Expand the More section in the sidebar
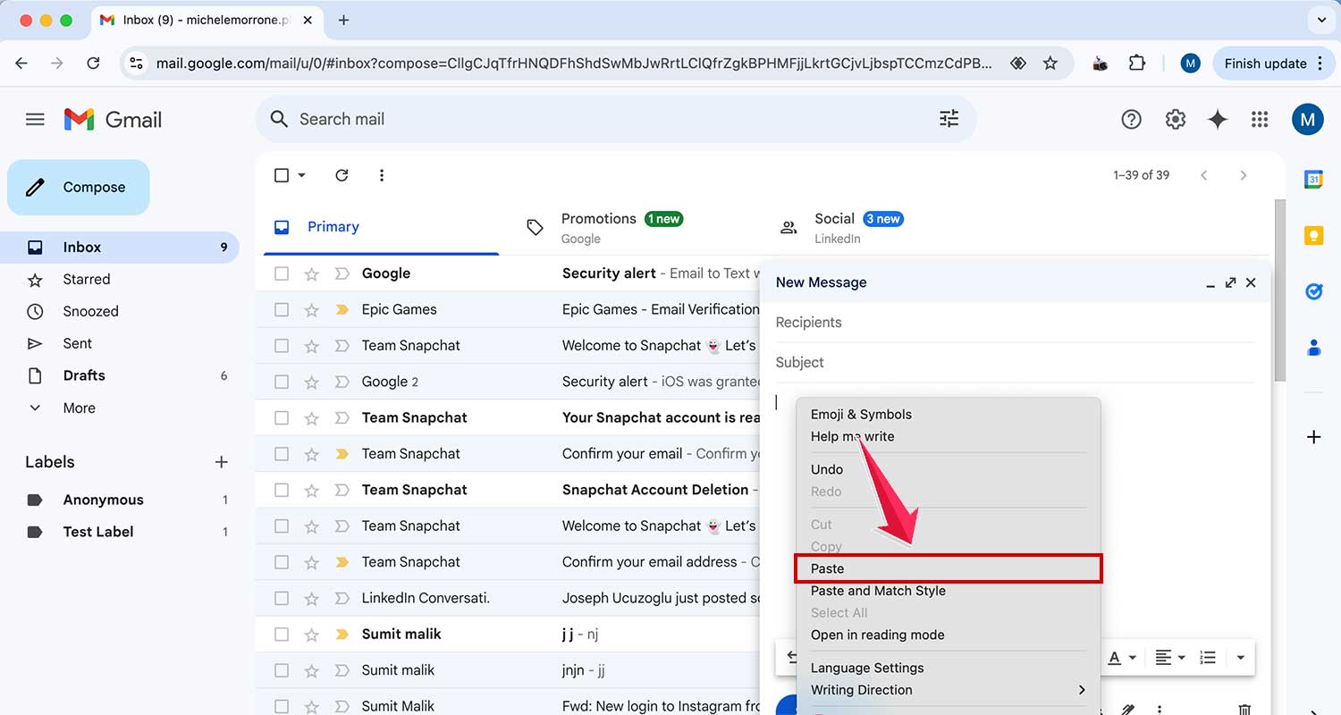The height and width of the screenshot is (715, 1341). 79,408
